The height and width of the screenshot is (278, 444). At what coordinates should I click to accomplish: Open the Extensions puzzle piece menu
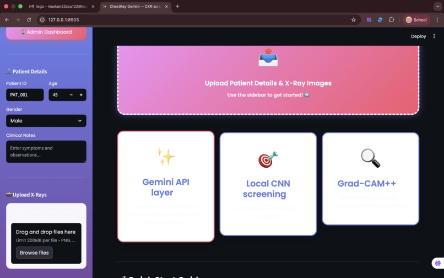[x=391, y=20]
